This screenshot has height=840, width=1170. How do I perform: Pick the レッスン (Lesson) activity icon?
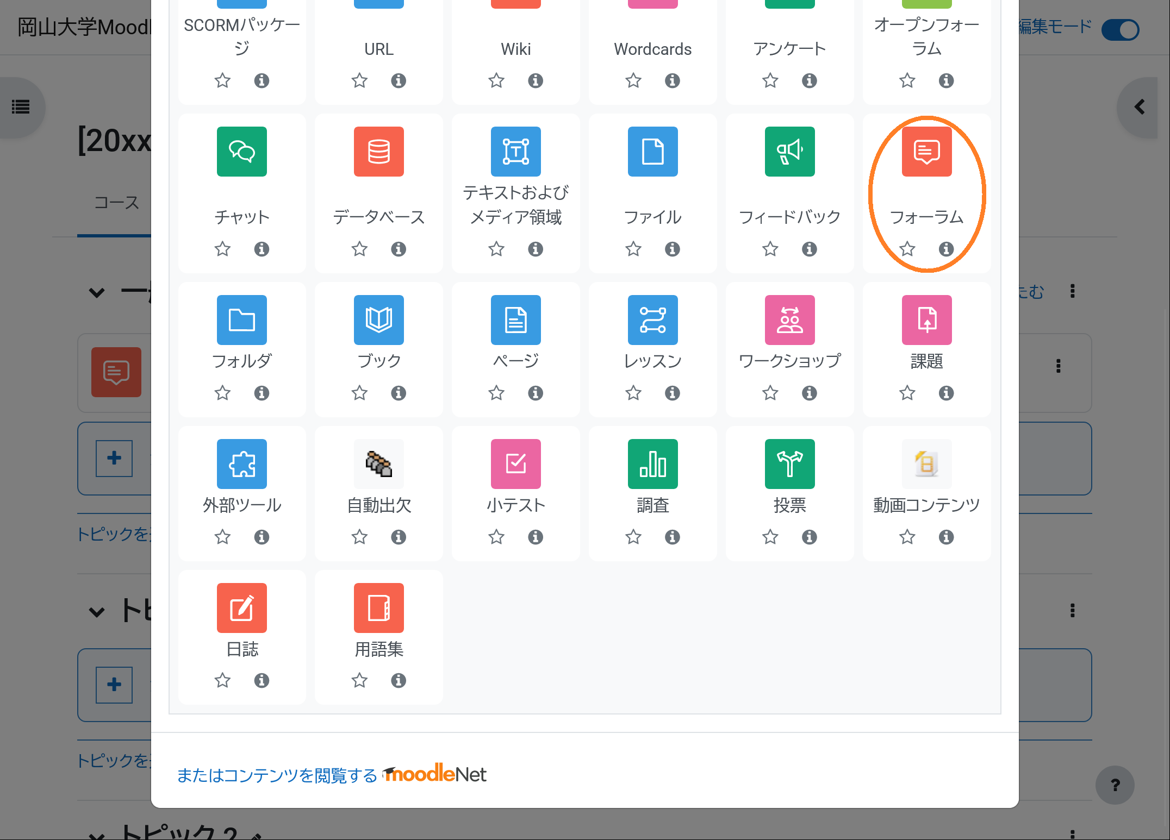click(x=653, y=320)
